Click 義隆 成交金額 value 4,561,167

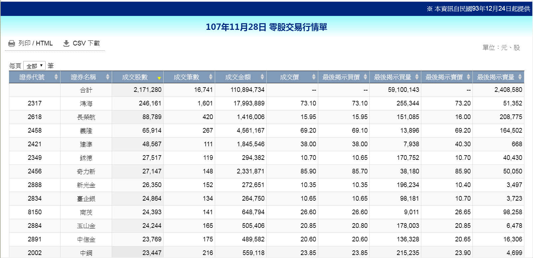pyautogui.click(x=251, y=131)
